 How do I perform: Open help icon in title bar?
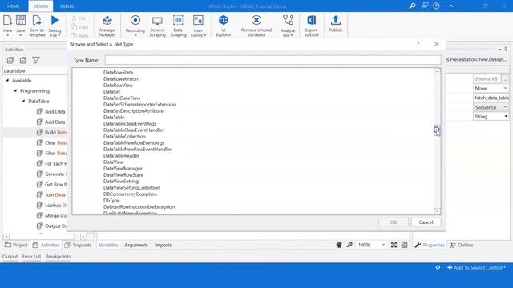[x=436, y=6]
